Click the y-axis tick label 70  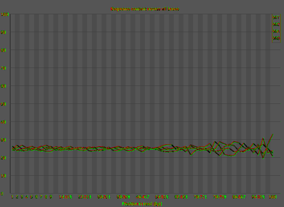click(3, 68)
